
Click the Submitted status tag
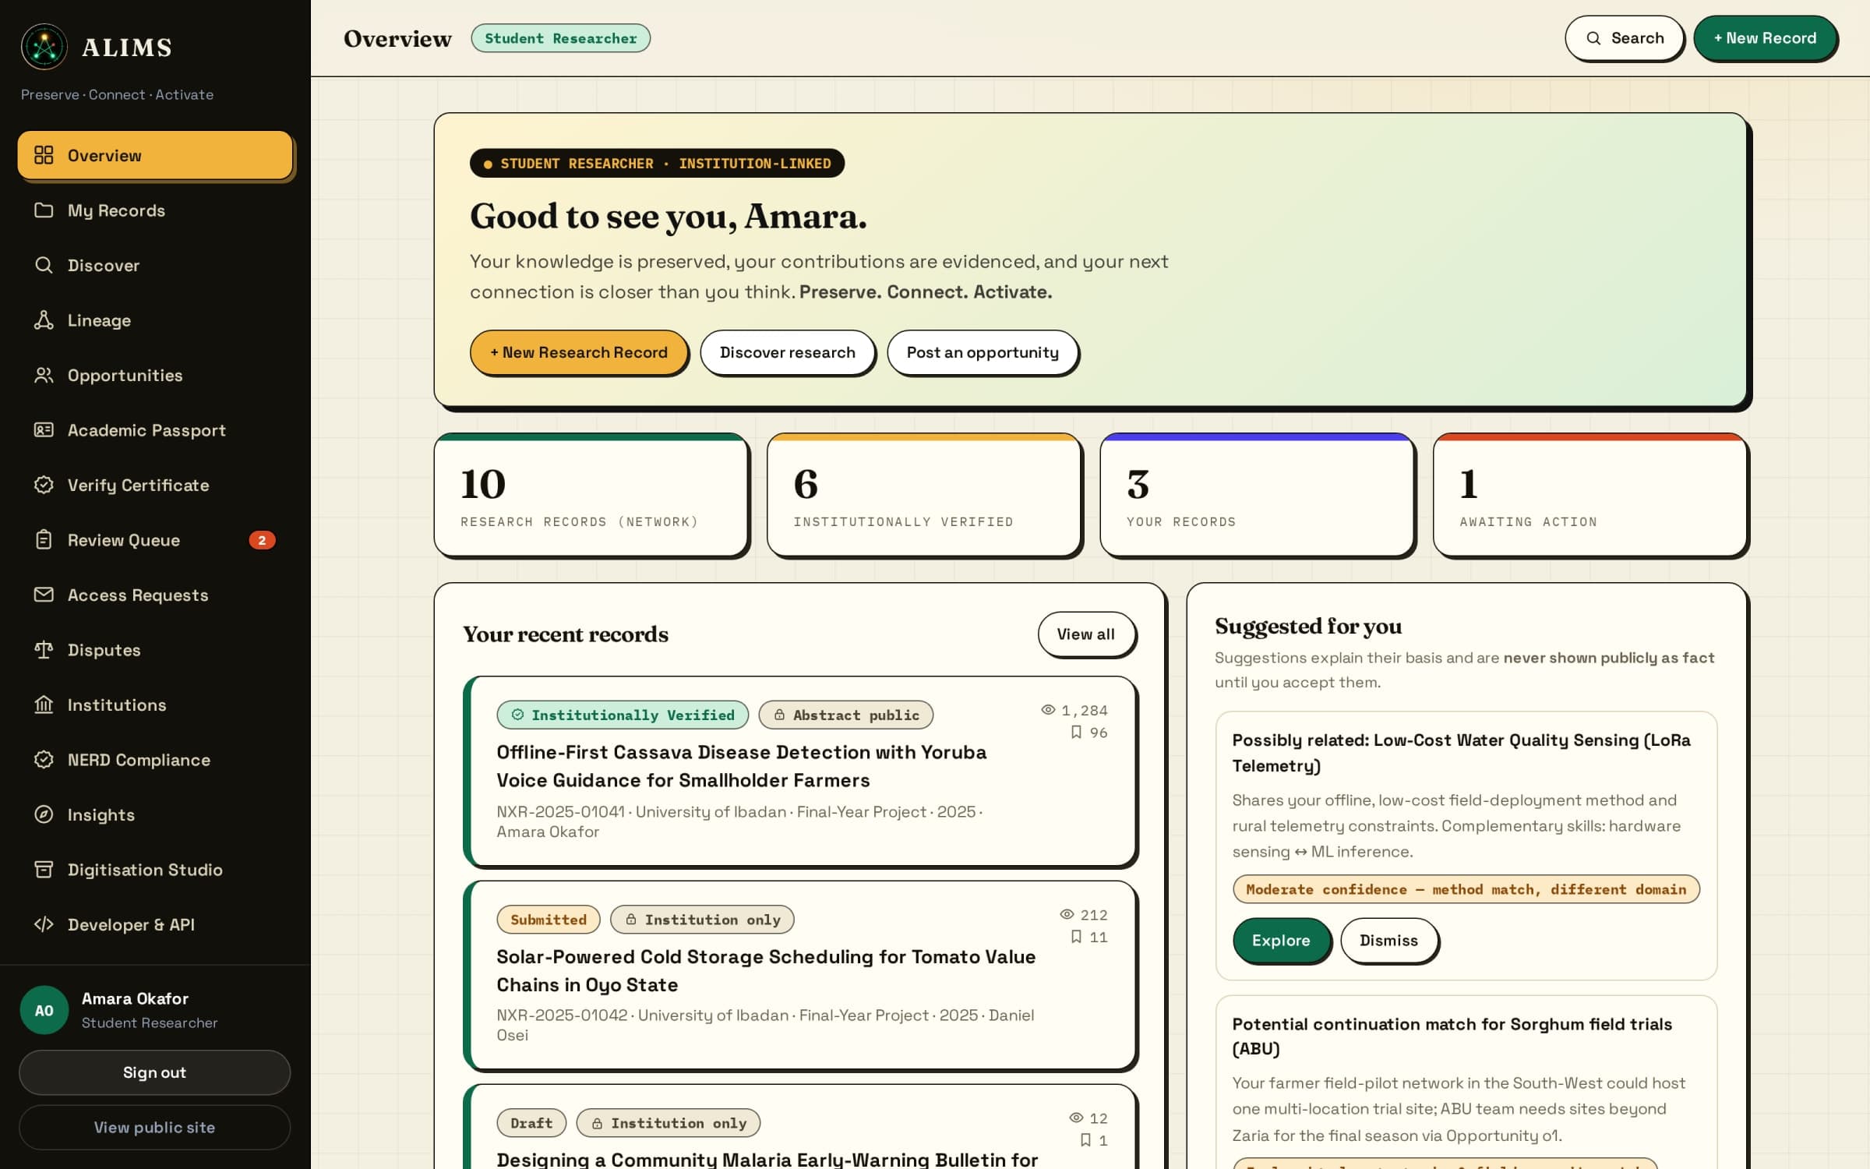[549, 920]
